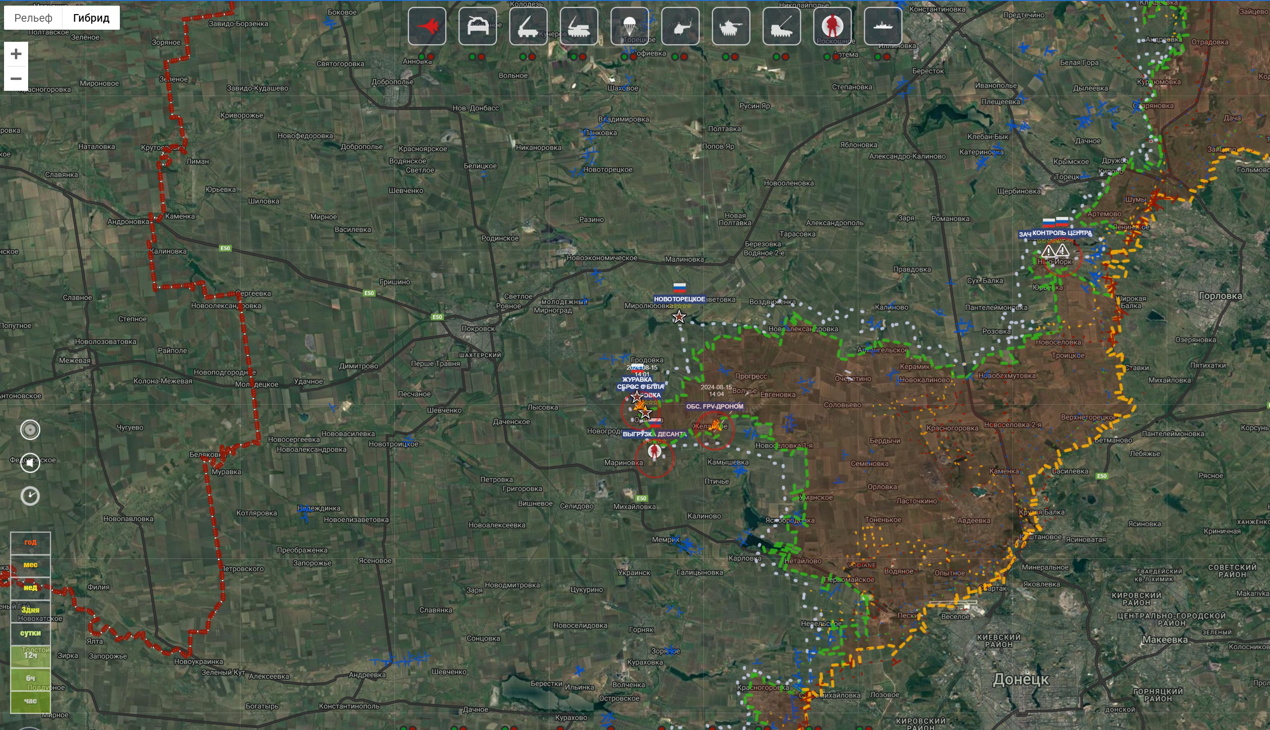Zoom in with the plus button
Screen dimensions: 1270x730
(x=16, y=54)
